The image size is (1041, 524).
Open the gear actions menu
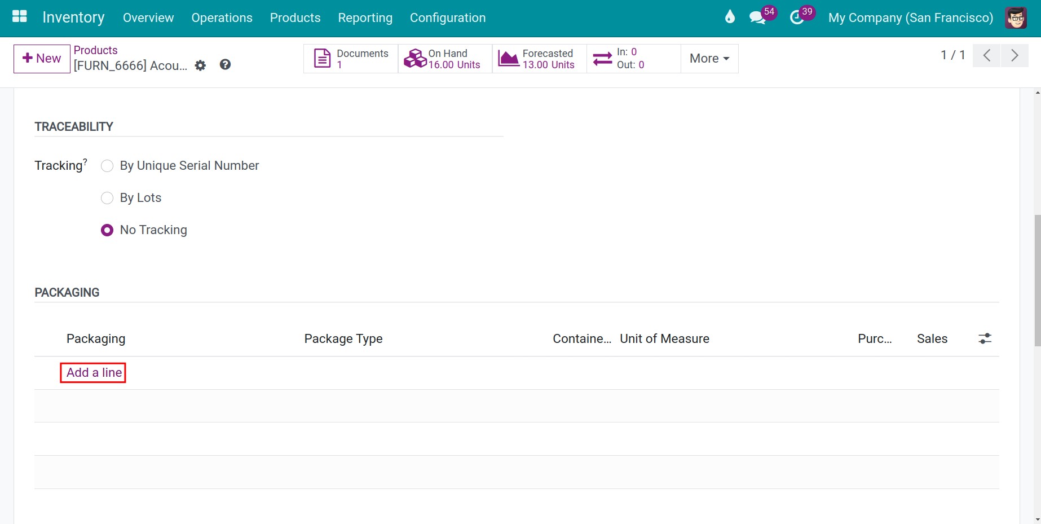pos(200,65)
